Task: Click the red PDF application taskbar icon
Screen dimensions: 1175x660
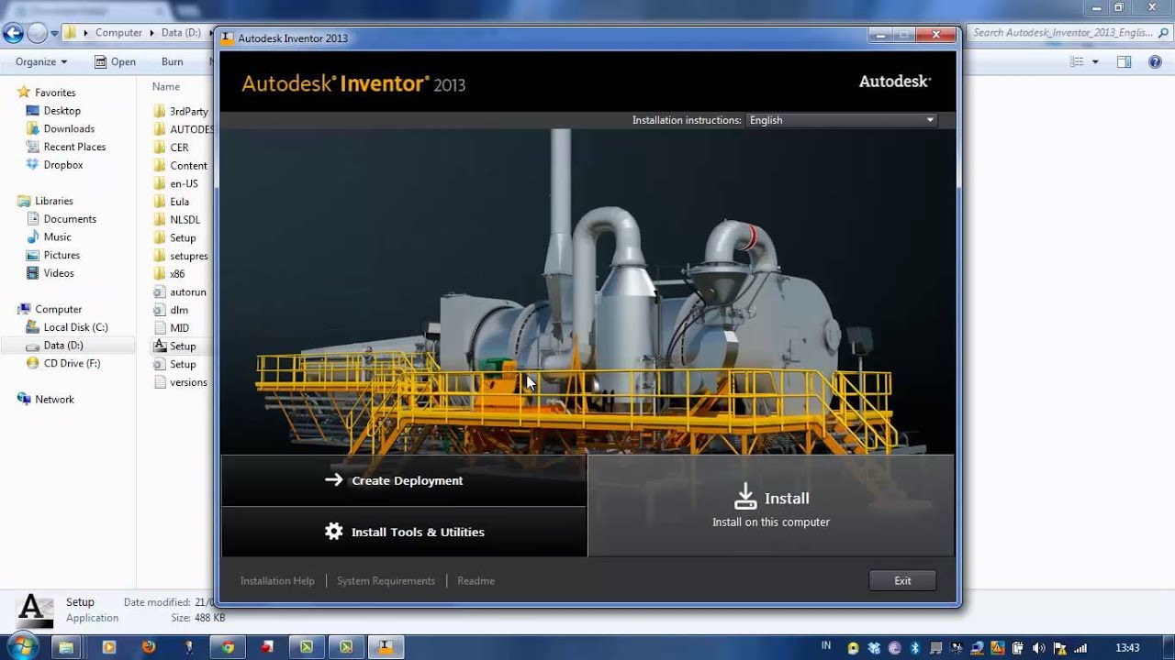Action: (267, 647)
